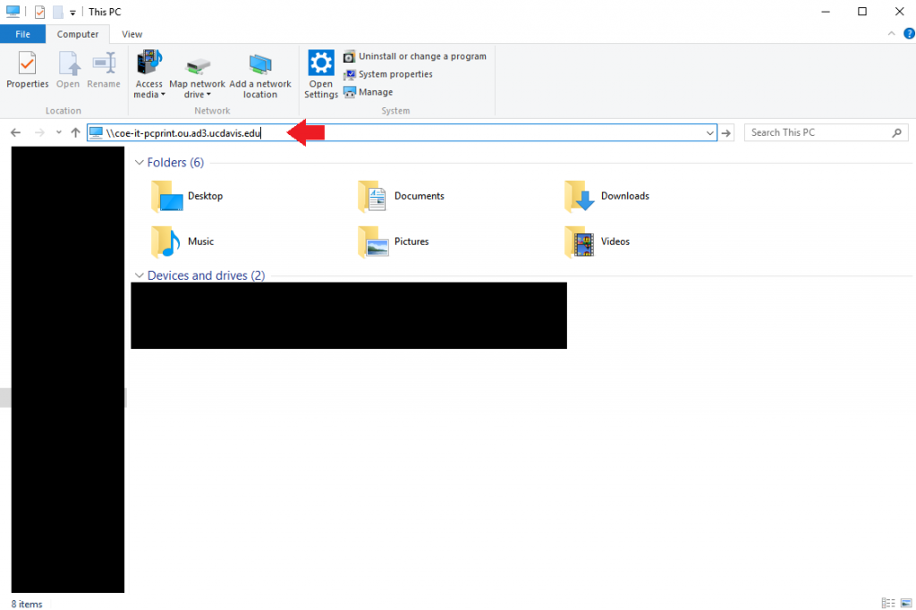Open Customize Quick Access Toolbar dropdown

click(72, 13)
